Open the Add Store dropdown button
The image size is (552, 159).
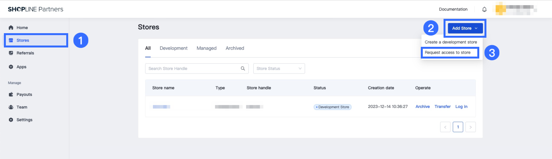tap(465, 28)
